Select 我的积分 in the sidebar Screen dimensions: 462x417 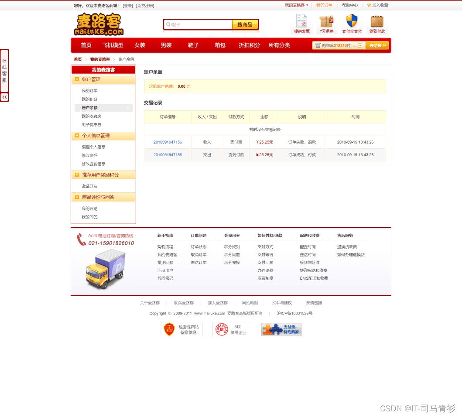89,99
